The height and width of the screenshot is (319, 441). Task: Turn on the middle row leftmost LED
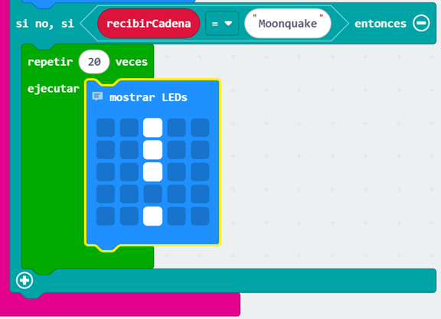(106, 172)
